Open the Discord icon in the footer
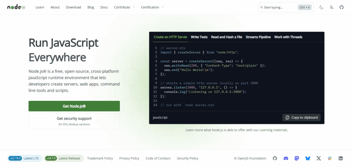353x167 pixels. pyautogui.click(x=285, y=158)
